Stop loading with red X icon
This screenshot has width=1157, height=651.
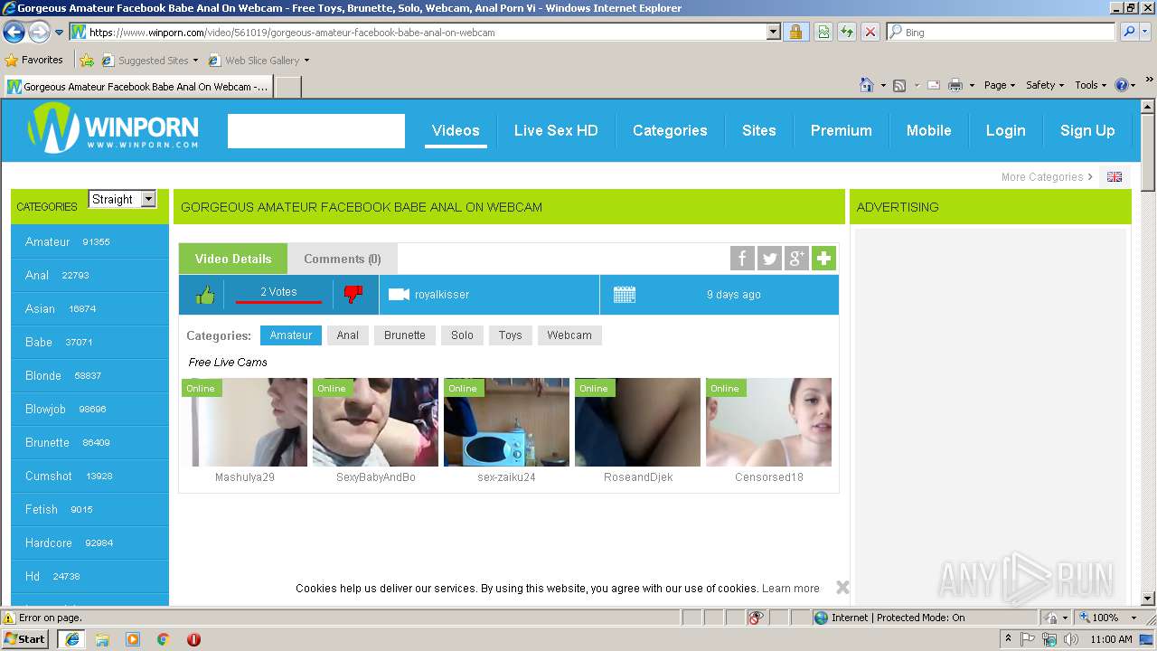(870, 32)
